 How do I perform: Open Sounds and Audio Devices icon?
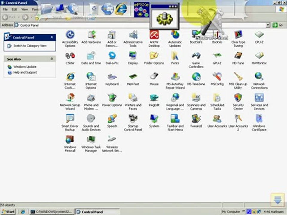click(x=91, y=123)
